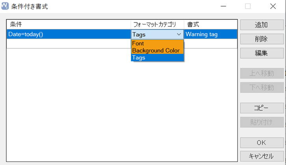Viewport: 286px width, 165px height.
Task: Open the 編集 button
Action: tap(262, 53)
